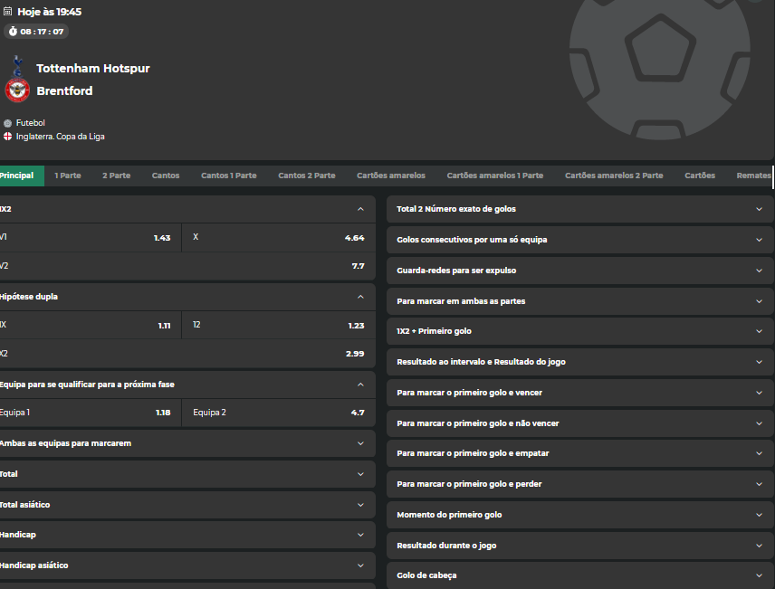Open the Cartões amarelos tab

391,176
